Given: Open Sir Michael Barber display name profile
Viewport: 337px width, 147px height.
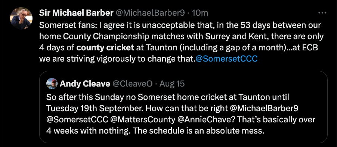Looking at the screenshot, I should (76, 13).
